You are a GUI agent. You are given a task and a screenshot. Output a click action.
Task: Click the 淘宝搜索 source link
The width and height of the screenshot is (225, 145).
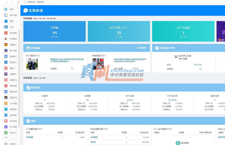click(30, 137)
